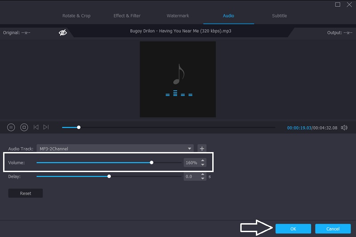Reset the audio settings

coord(25,193)
